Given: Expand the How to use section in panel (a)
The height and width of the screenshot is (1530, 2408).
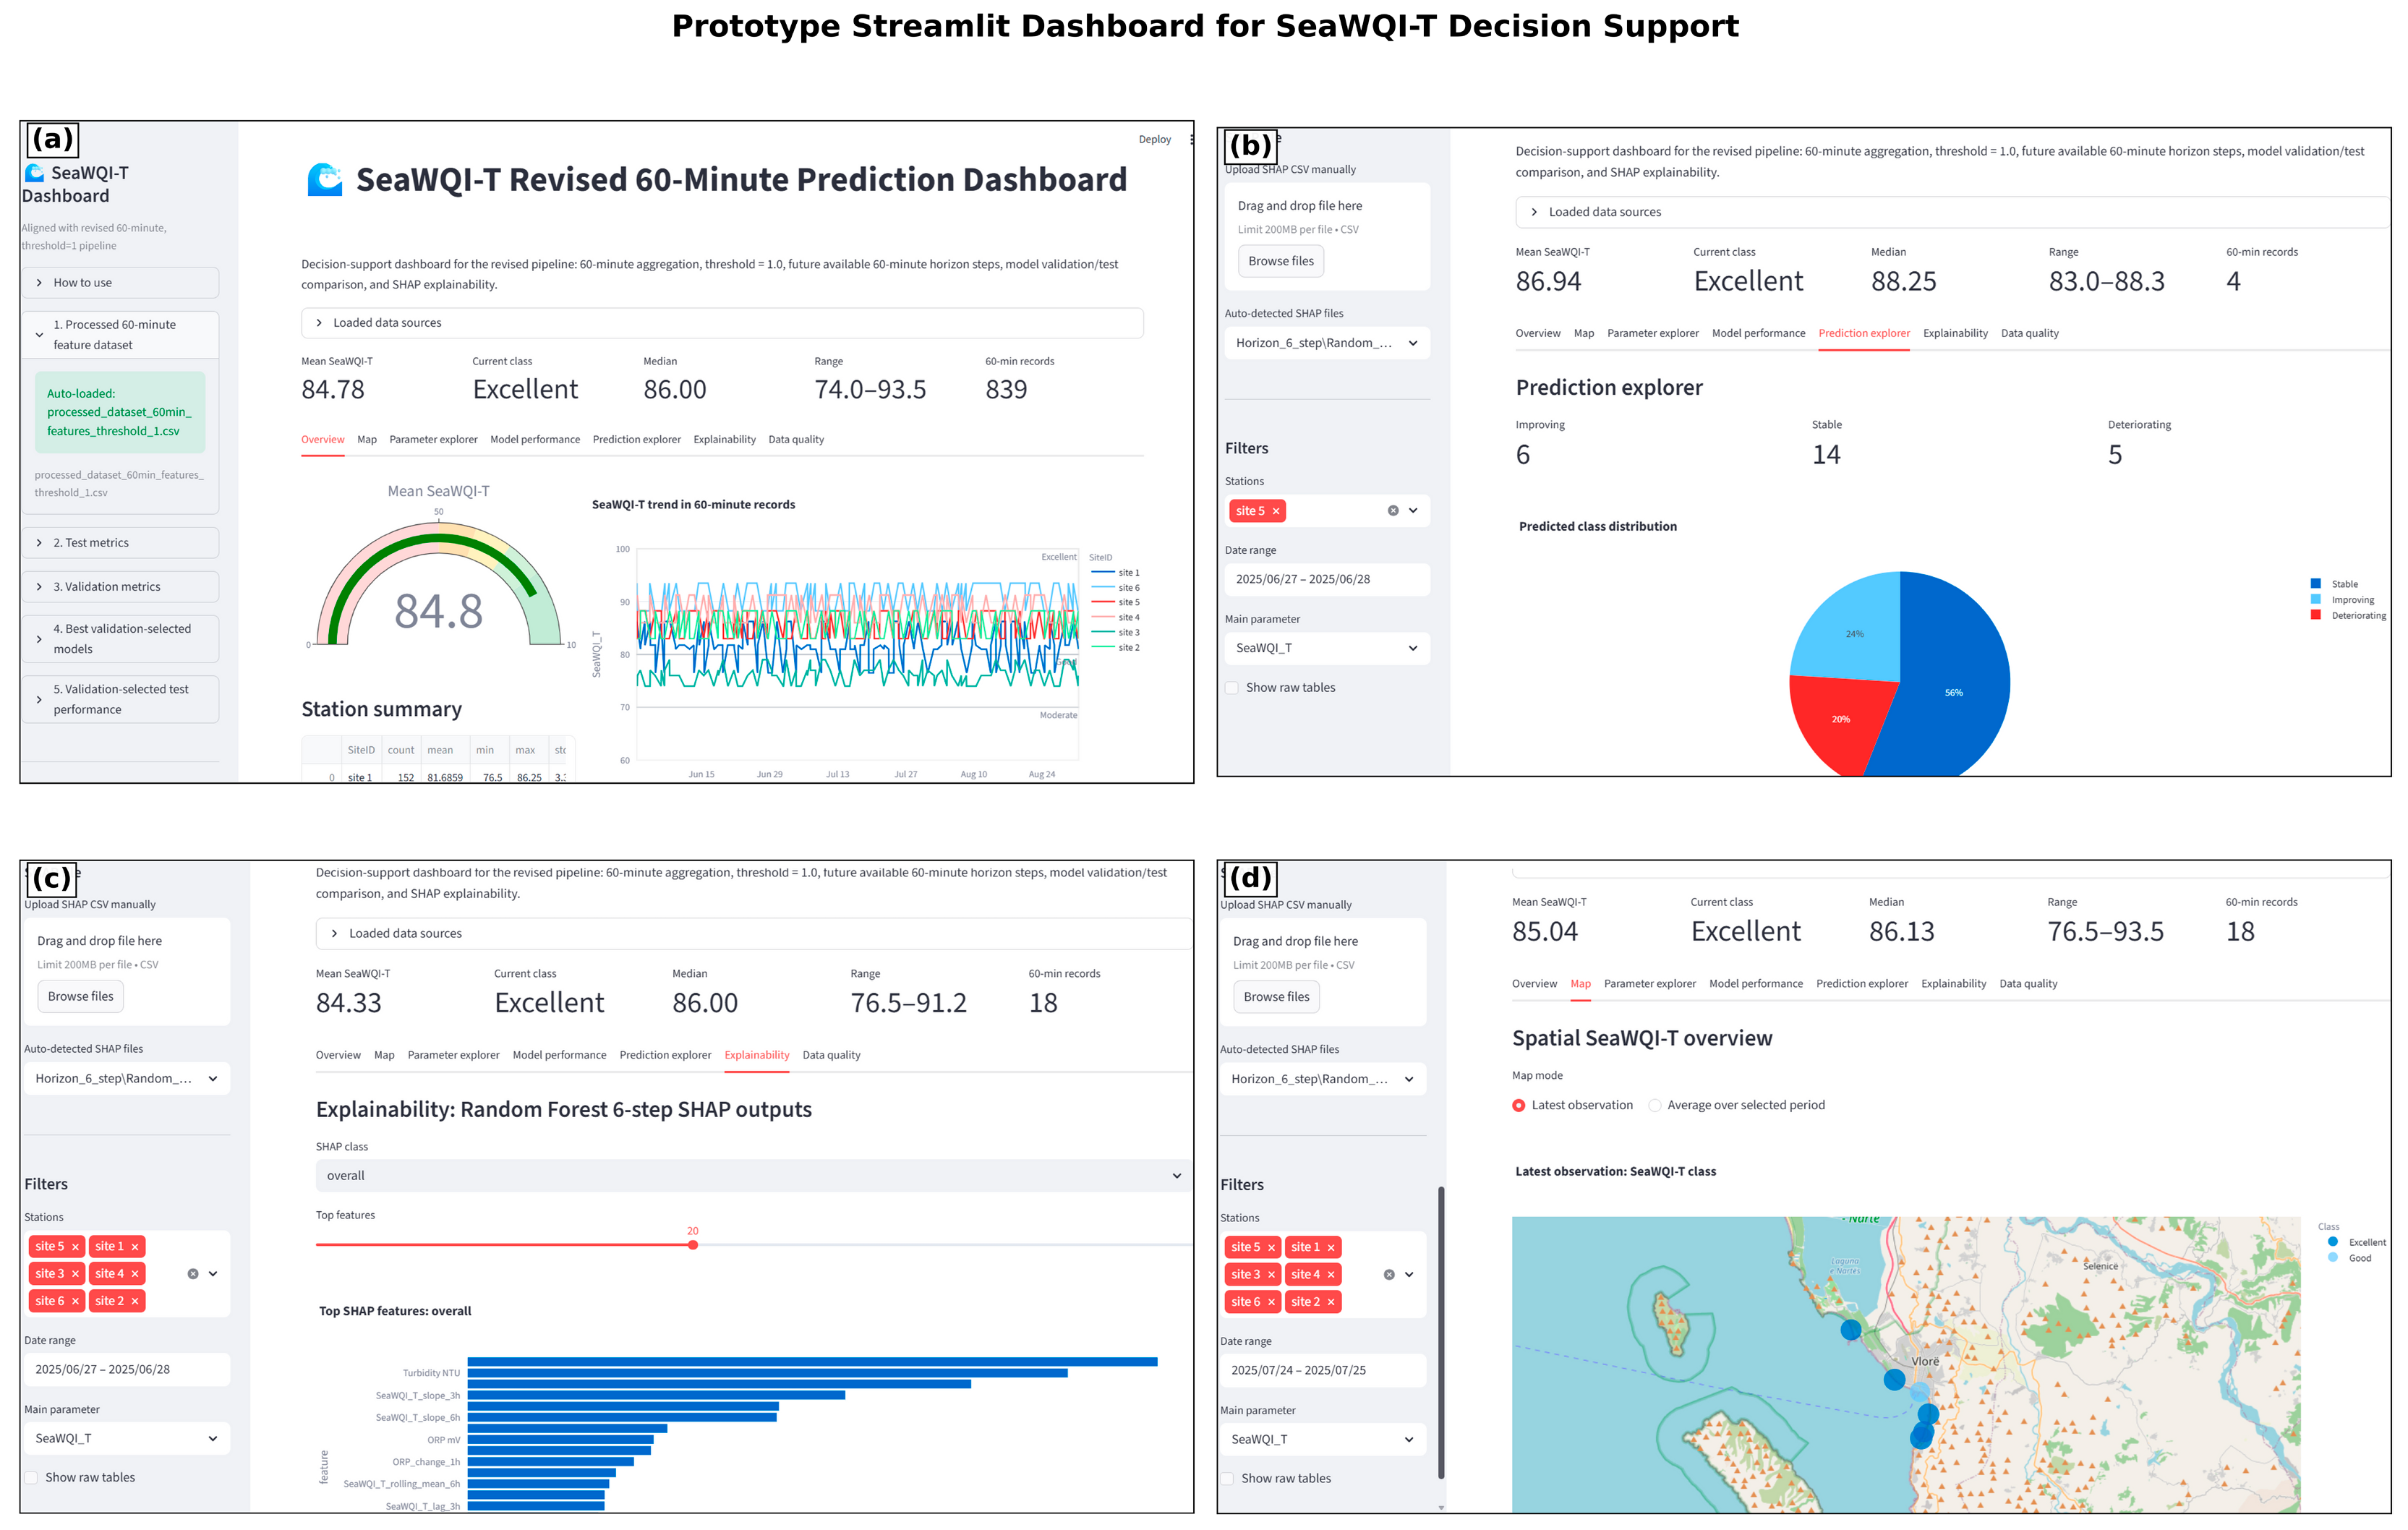Looking at the screenshot, I should click(120, 283).
